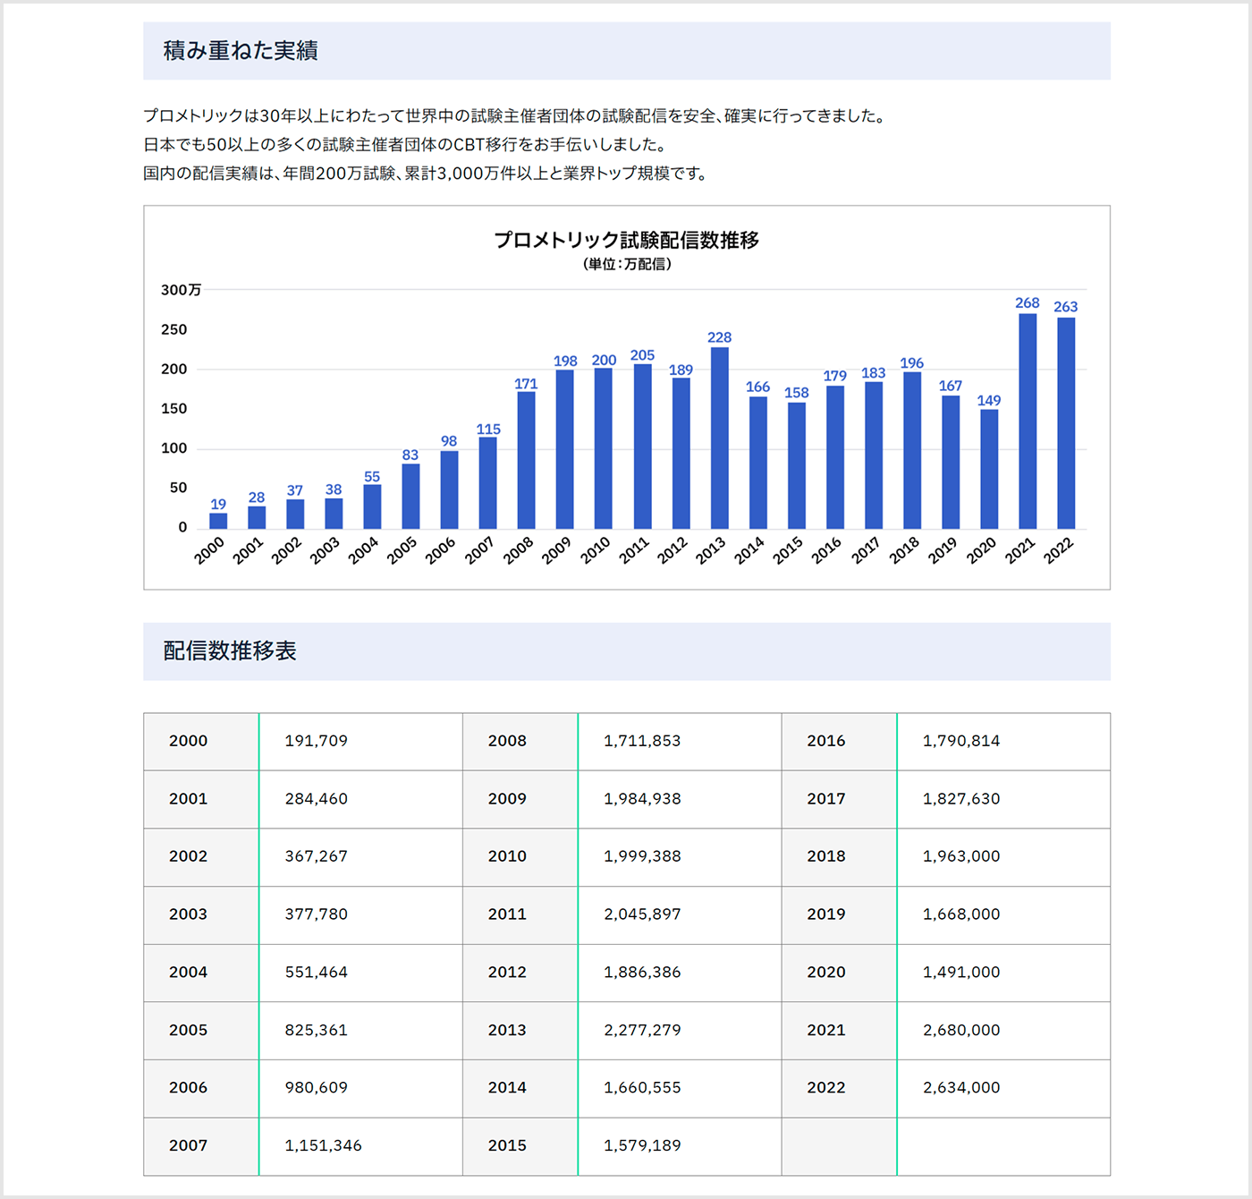Click the 2007 year cell in table
Image resolution: width=1252 pixels, height=1199 pixels.
point(201,1146)
